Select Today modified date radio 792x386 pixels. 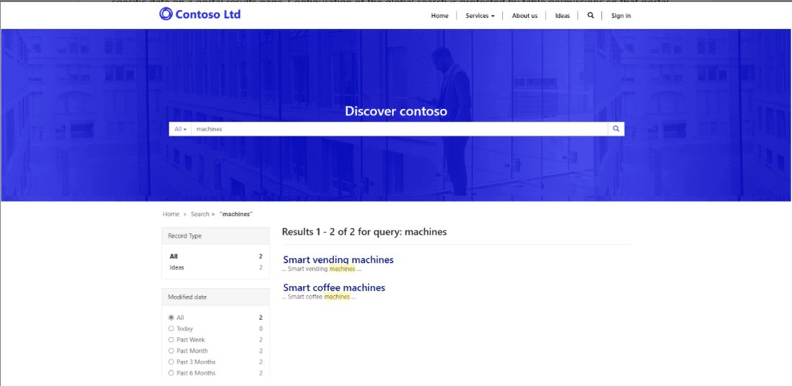171,328
